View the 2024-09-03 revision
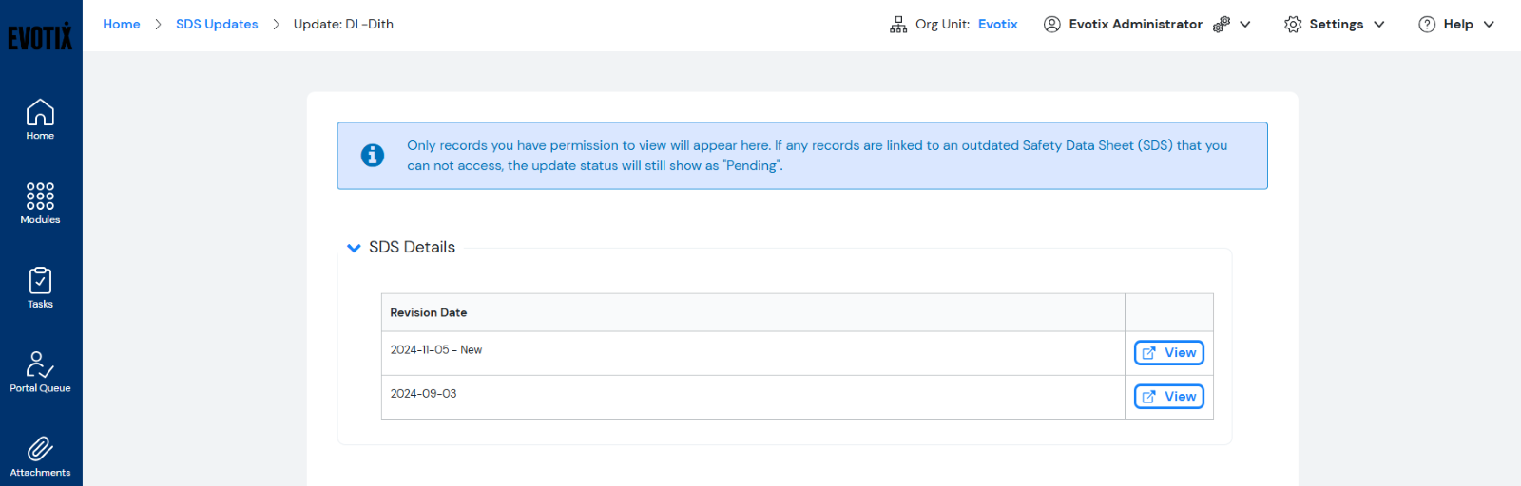The height and width of the screenshot is (486, 1521). pyautogui.click(x=1169, y=397)
